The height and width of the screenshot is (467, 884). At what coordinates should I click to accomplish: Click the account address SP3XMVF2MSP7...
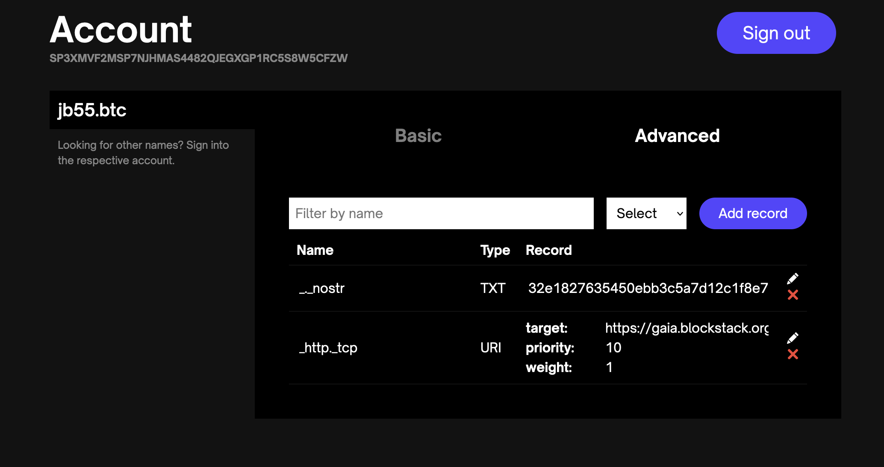[x=198, y=58]
